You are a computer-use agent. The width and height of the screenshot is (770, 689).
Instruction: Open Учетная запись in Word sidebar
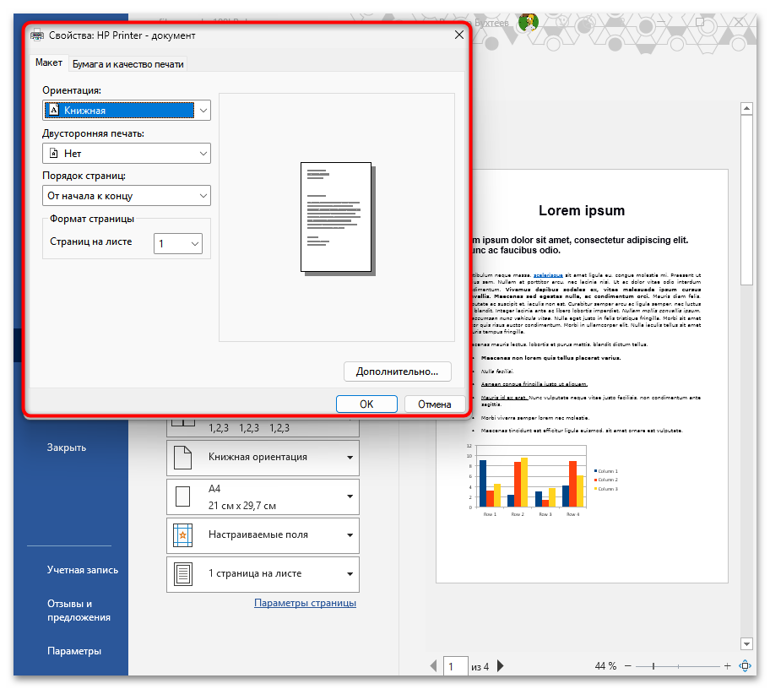click(x=83, y=570)
